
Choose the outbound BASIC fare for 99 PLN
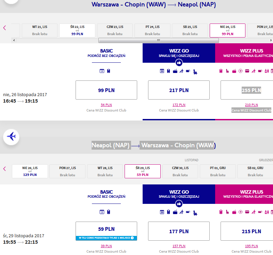(x=107, y=90)
